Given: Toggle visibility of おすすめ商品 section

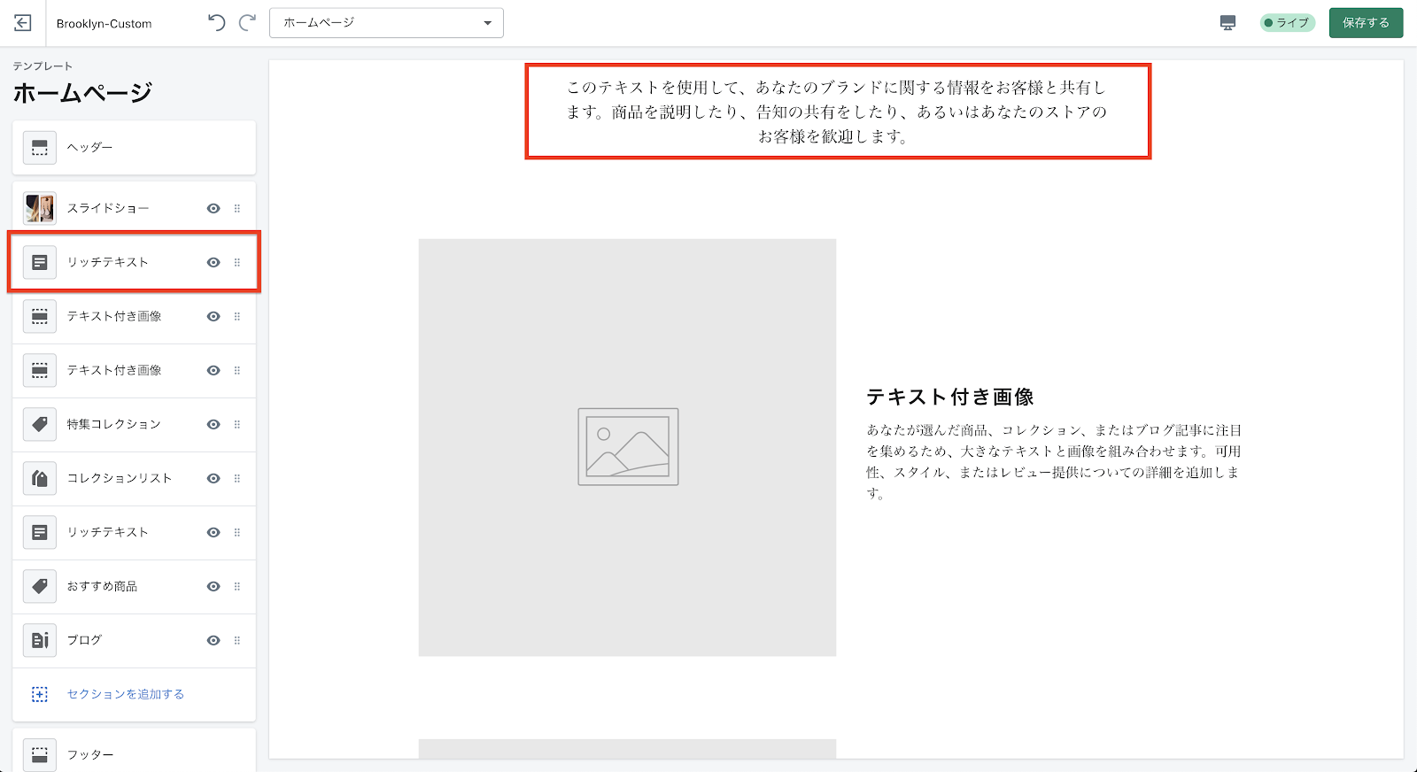Looking at the screenshot, I should tap(213, 586).
